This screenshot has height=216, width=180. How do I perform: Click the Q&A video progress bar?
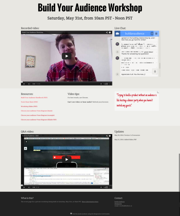(67, 185)
